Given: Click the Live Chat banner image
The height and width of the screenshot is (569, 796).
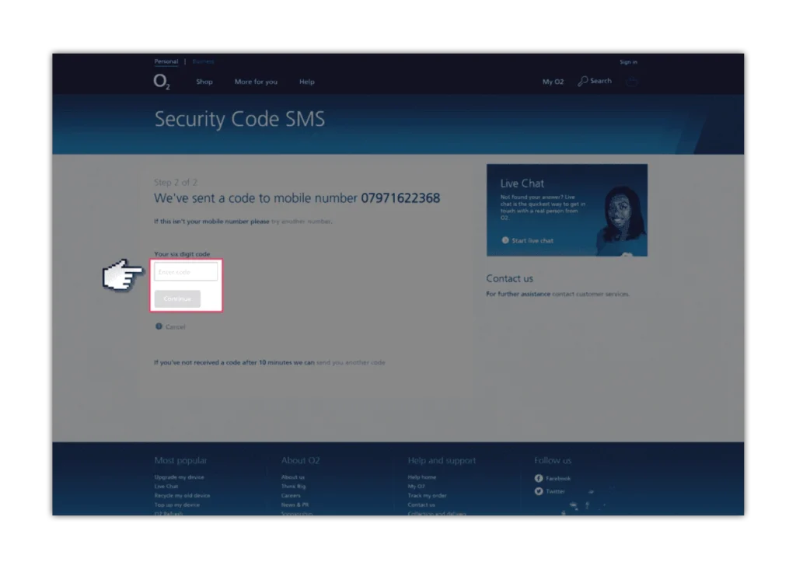Looking at the screenshot, I should click(x=567, y=210).
